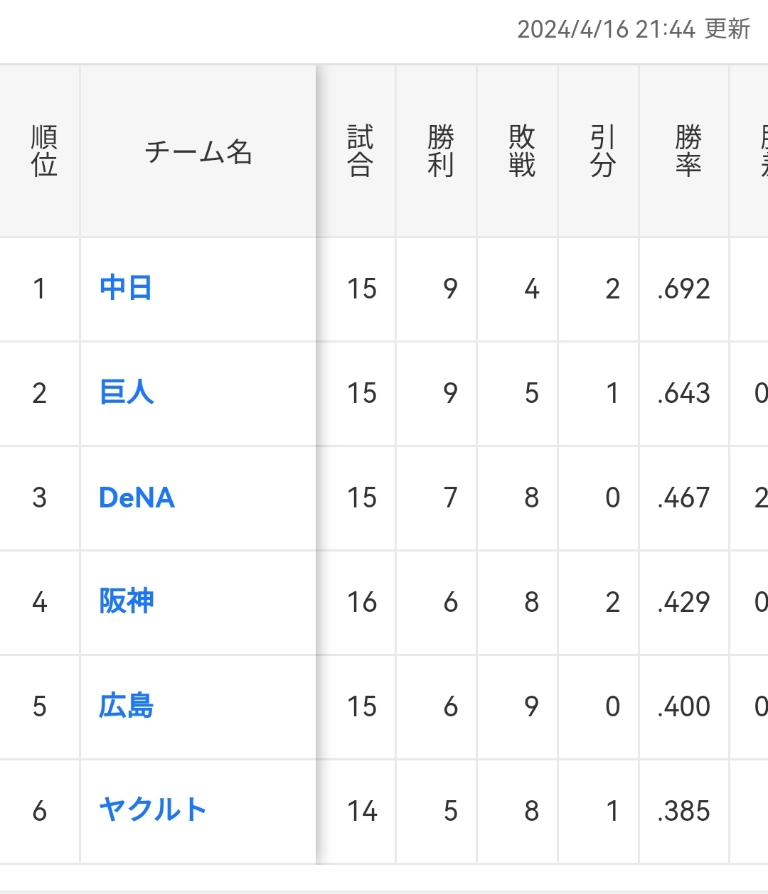The height and width of the screenshot is (894, 768).
Task: Click 広島's win rate .400
Action: pos(683,707)
